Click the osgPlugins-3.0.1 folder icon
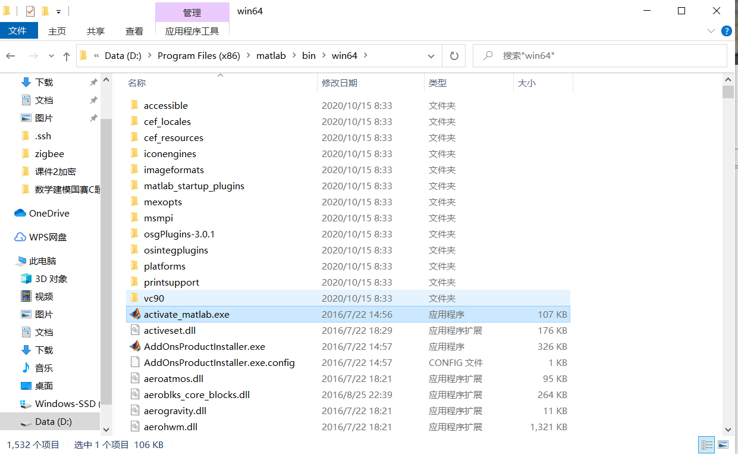 click(134, 234)
